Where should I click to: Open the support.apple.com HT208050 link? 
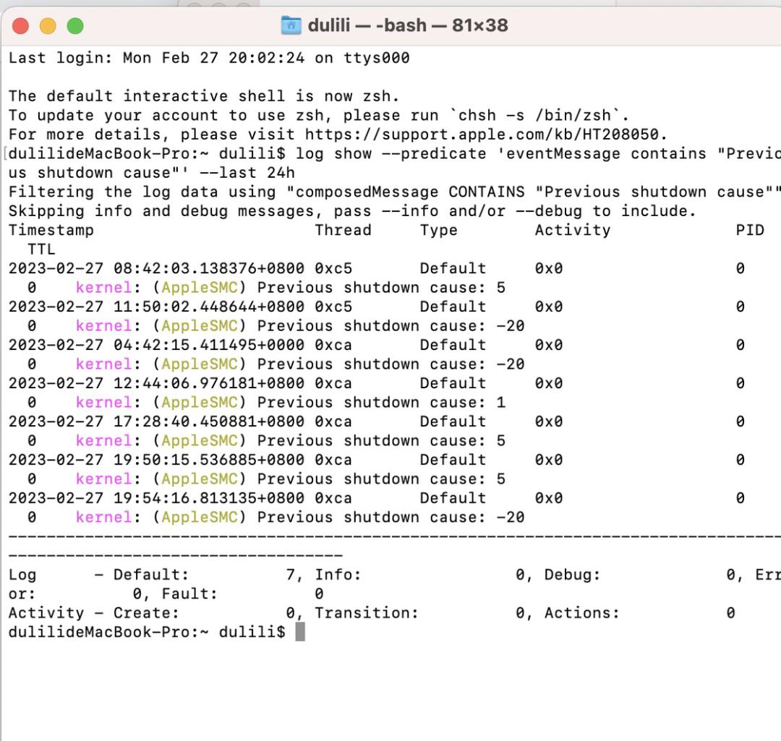pos(483,134)
